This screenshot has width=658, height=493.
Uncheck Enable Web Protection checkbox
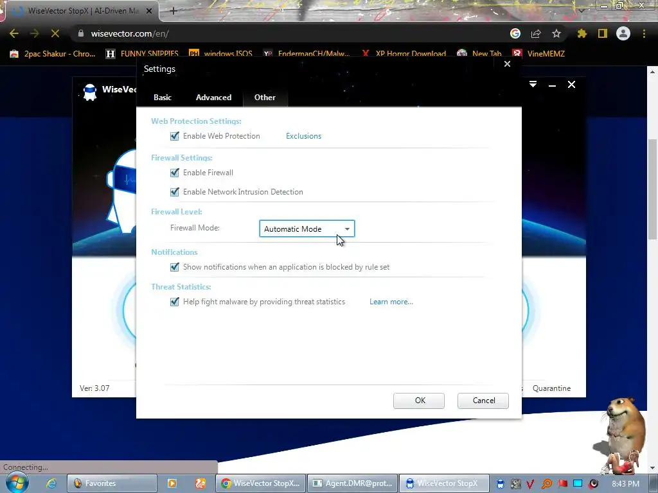pyautogui.click(x=175, y=136)
